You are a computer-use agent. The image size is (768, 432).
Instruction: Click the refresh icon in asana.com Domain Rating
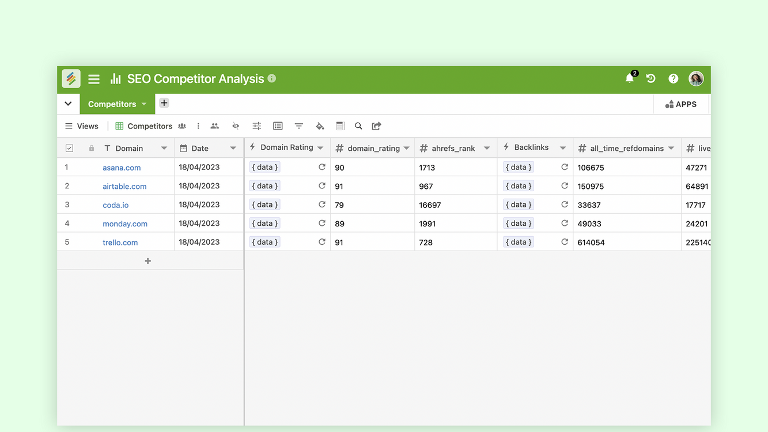click(322, 167)
